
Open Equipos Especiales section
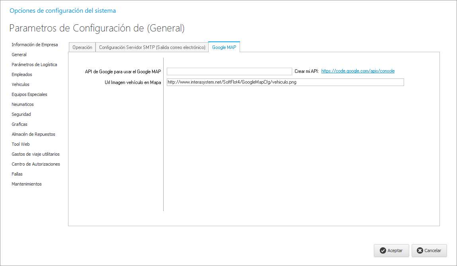pos(29,94)
